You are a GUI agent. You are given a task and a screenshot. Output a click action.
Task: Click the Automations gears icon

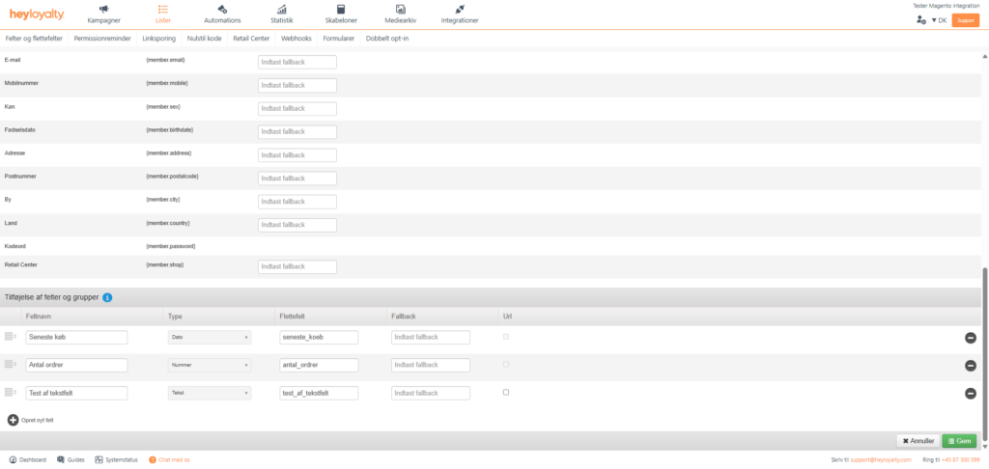[x=222, y=10]
